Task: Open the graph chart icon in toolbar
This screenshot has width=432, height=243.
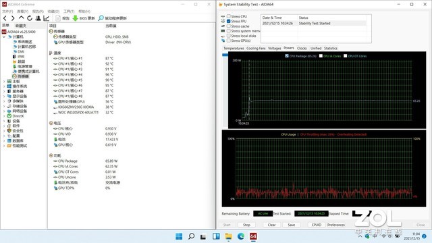Action: click(x=47, y=18)
